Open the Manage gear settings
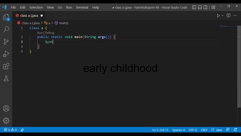Viewport: 241px width, 136px height. (6, 121)
